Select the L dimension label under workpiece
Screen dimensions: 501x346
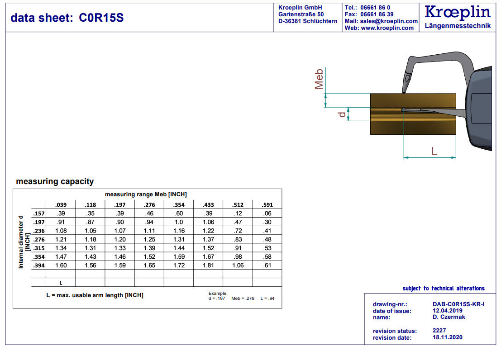pyautogui.click(x=434, y=151)
